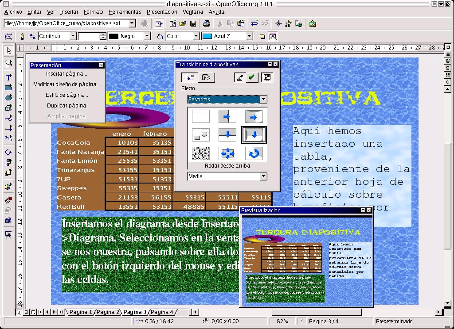Toggle the Master view button in bottom bar

[26, 312]
